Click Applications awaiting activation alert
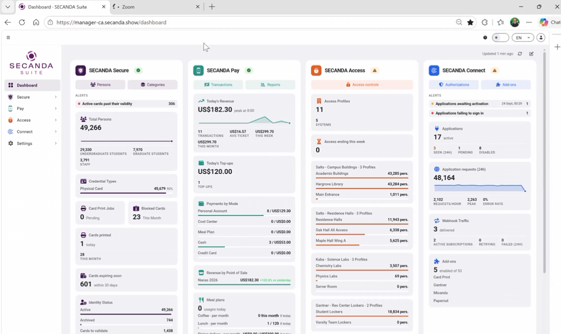This screenshot has width=561, height=334. point(480,104)
